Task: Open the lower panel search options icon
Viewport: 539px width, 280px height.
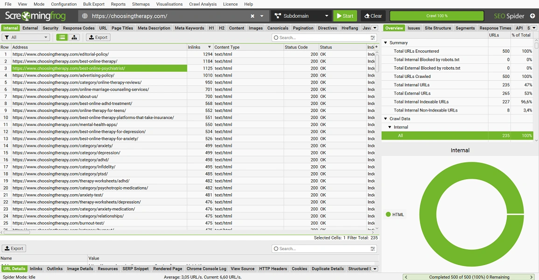Action: [x=372, y=248]
